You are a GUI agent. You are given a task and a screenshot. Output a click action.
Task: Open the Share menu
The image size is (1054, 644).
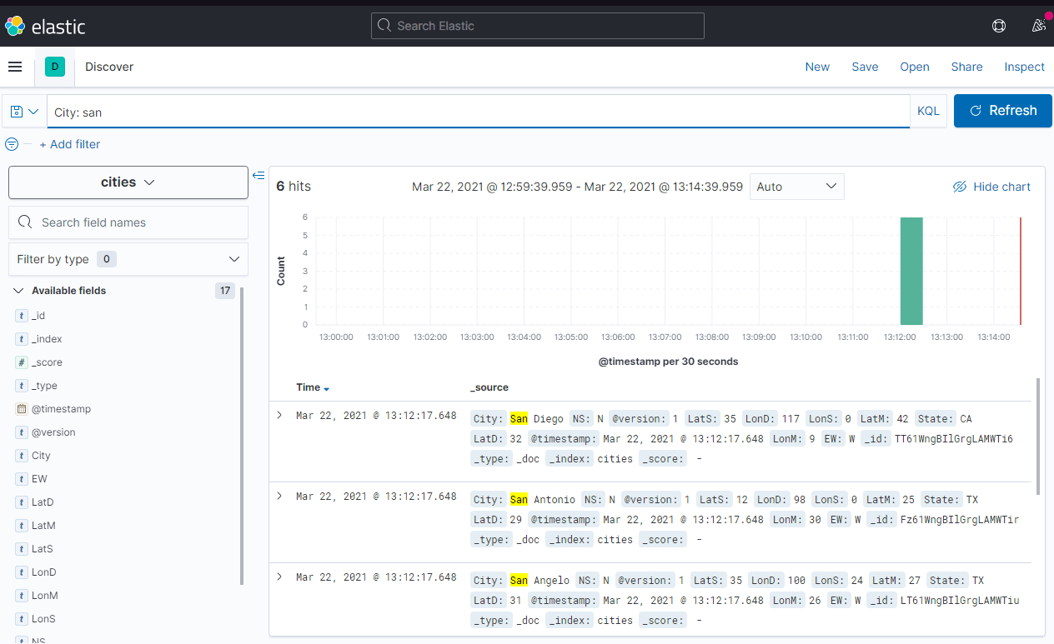click(x=966, y=67)
